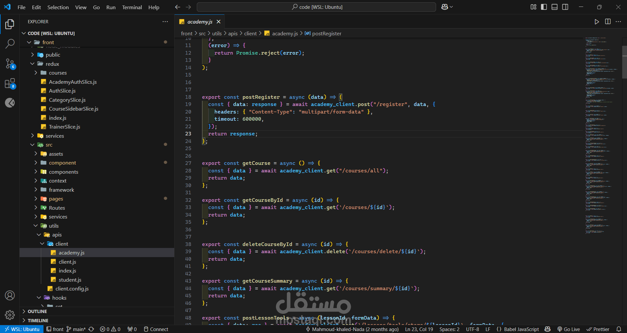Open the round speedometer icon in activity bar
This screenshot has height=333, width=627.
click(x=10, y=103)
